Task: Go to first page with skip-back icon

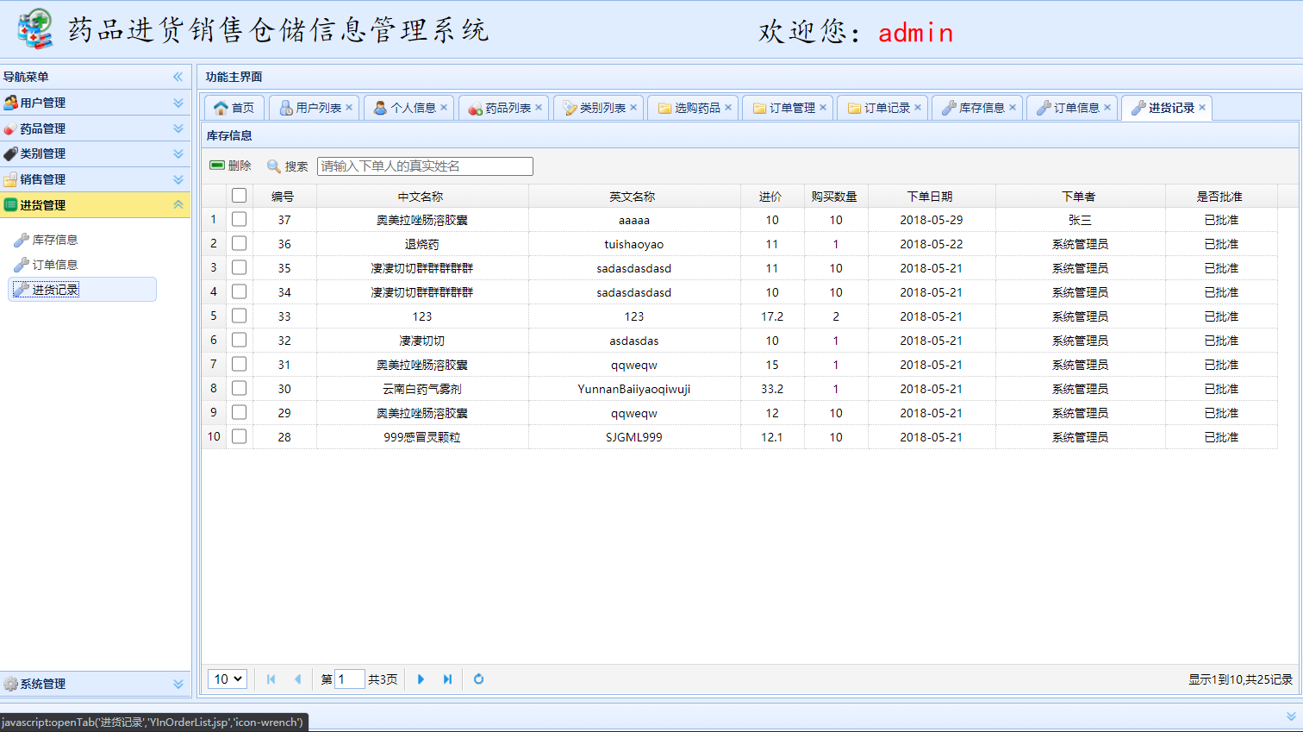Action: pos(271,679)
